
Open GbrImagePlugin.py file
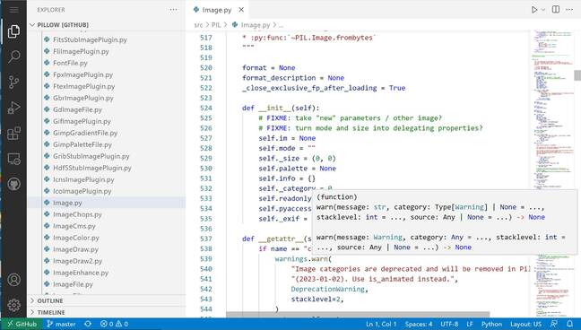point(83,98)
